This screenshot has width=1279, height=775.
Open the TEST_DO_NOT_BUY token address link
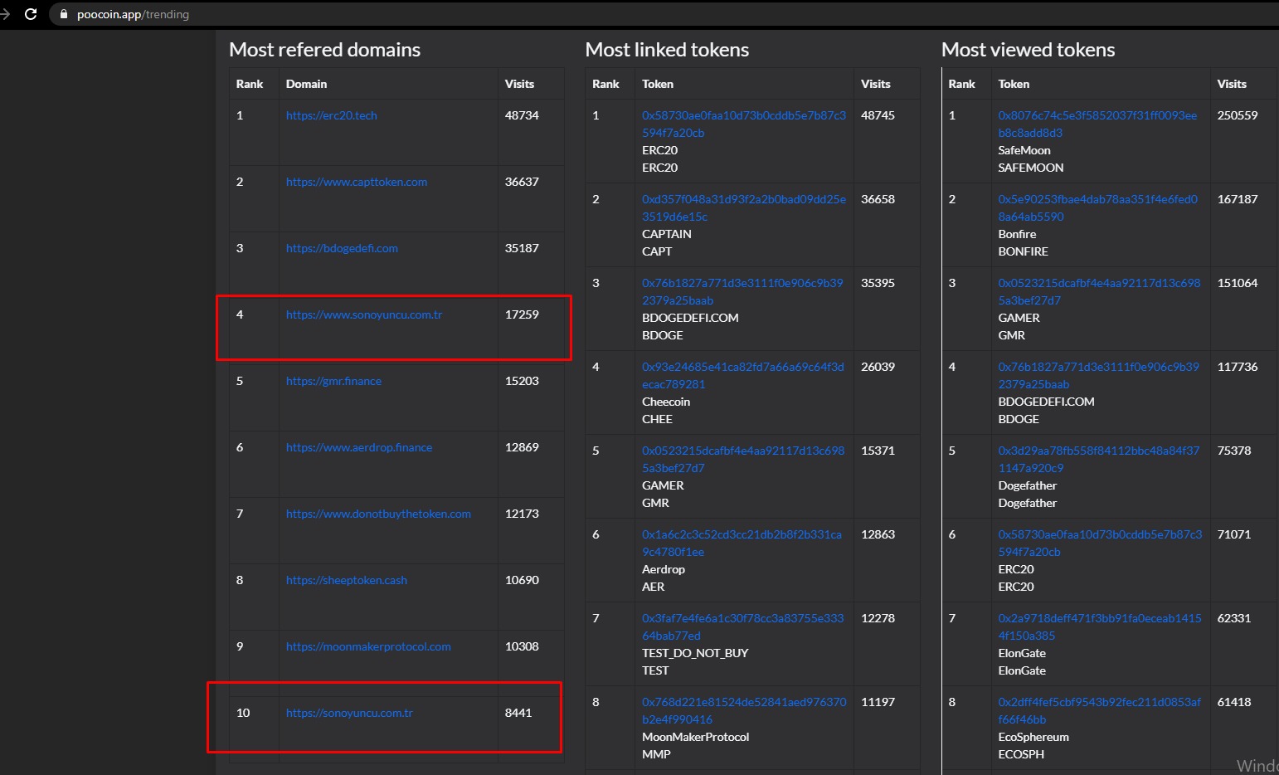(x=743, y=626)
